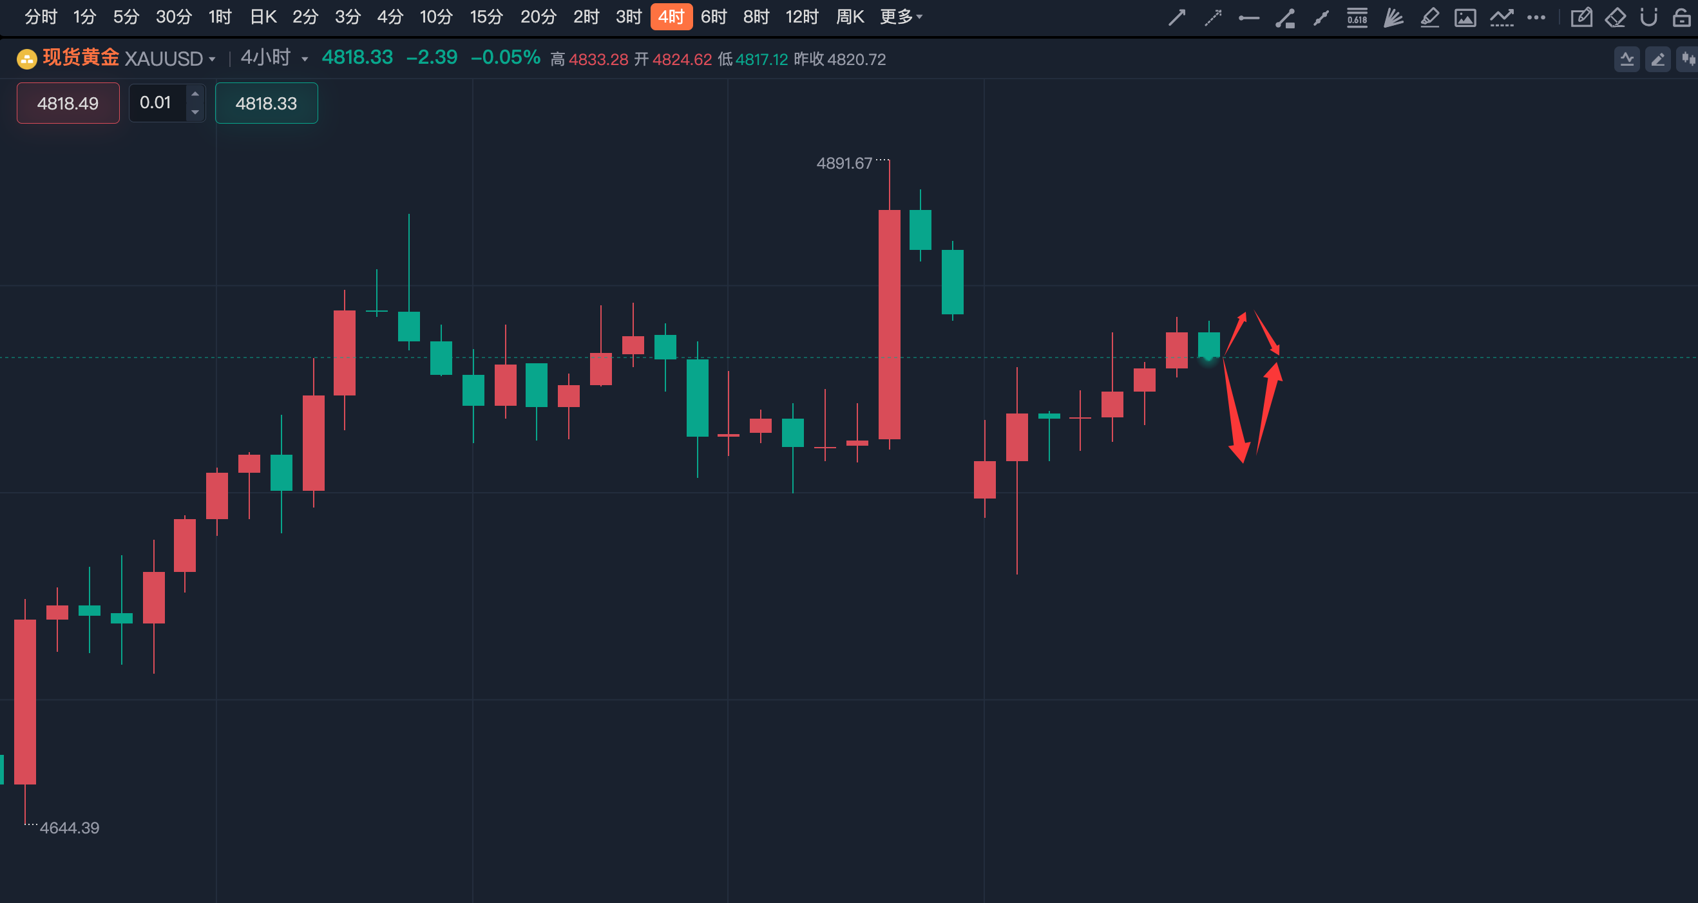Choose the Fibonacci 0.618 retracement tool
The height and width of the screenshot is (903, 1698).
tap(1357, 17)
